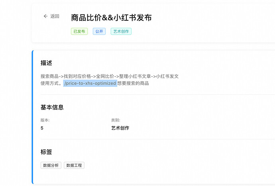Click the 版本 field label

(x=45, y=120)
